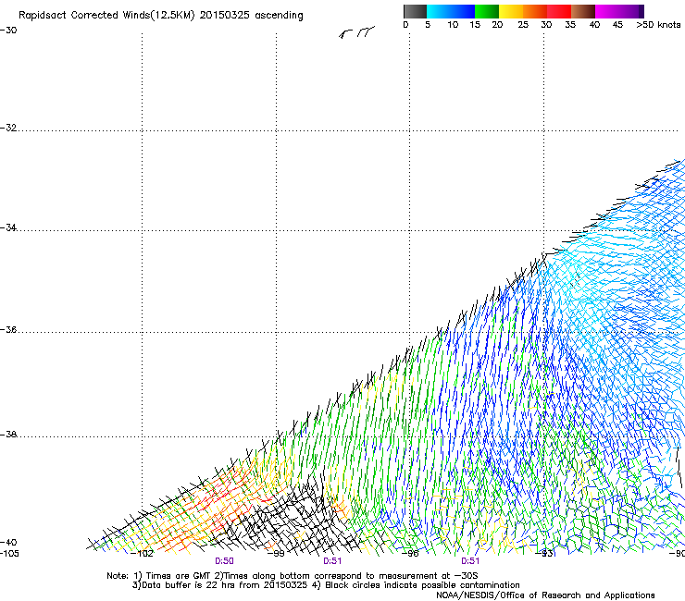Click the NOAA/NESDIS credit text
The image size is (685, 601).
[545, 595]
